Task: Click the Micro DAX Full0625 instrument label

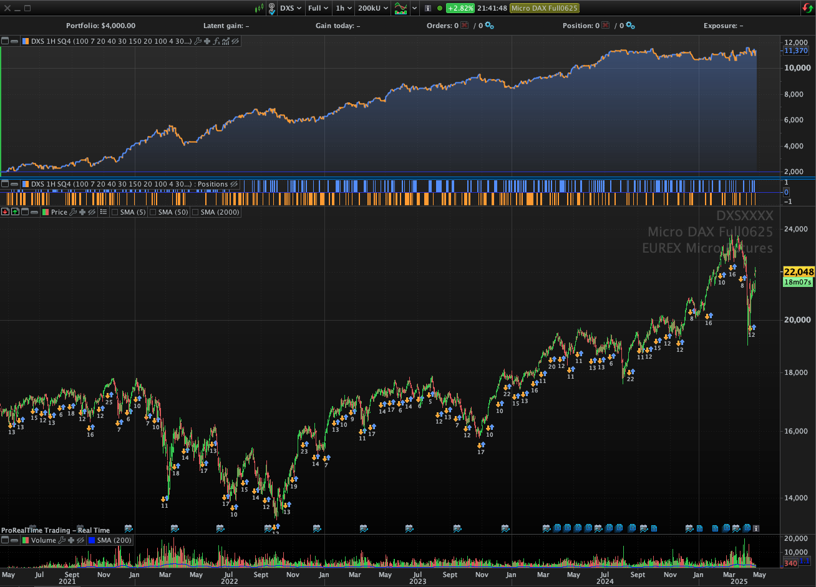Action: pos(544,8)
